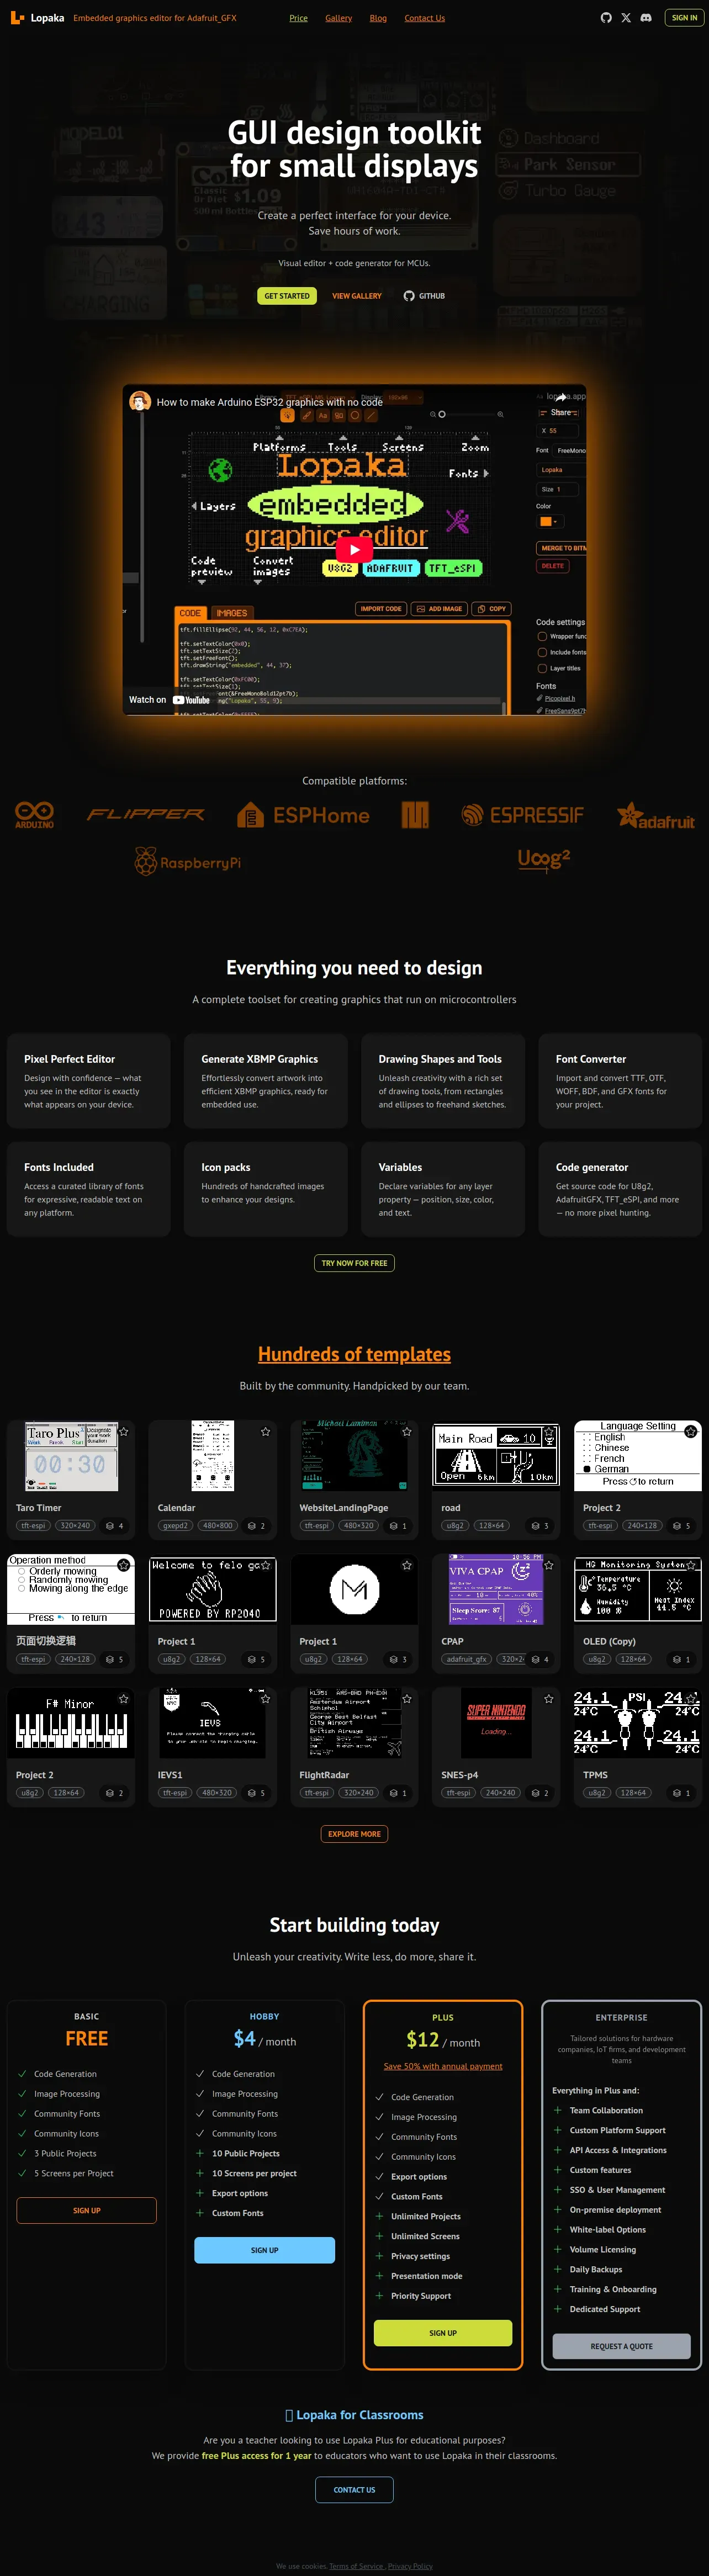Image resolution: width=709 pixels, height=2576 pixels.
Task: Click the Lopaka for Classrooms heading
Action: tap(354, 2415)
